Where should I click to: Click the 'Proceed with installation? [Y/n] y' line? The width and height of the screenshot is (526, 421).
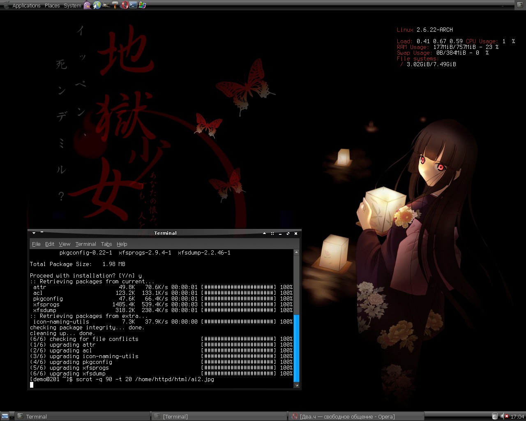click(x=86, y=275)
